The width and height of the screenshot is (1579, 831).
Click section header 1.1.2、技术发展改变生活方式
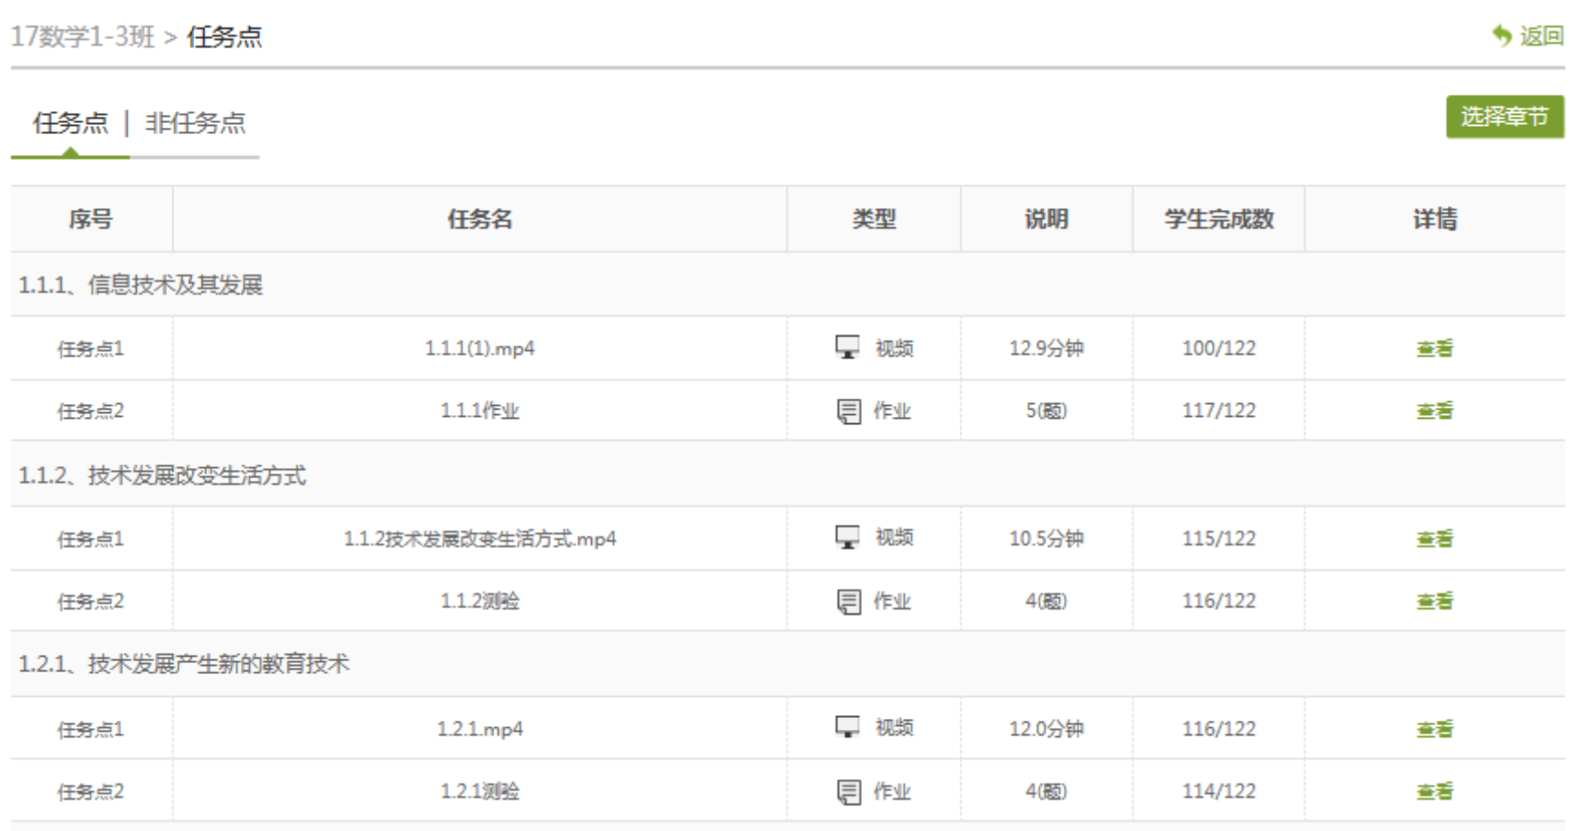pyautogui.click(x=162, y=475)
